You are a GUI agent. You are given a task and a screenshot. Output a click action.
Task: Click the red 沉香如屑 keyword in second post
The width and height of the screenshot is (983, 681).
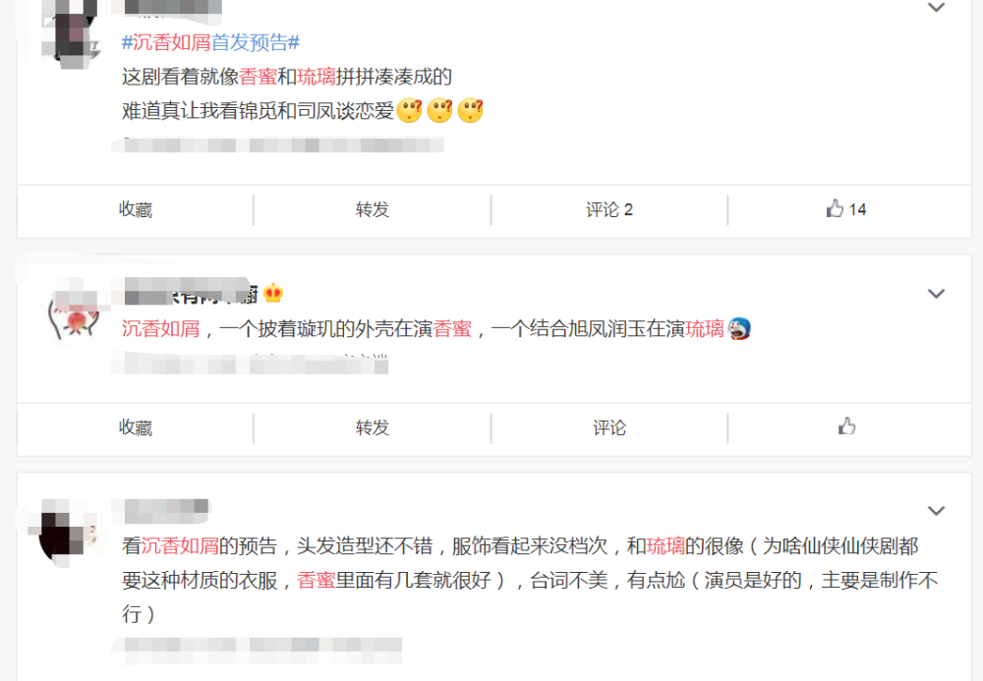pyautogui.click(x=160, y=328)
